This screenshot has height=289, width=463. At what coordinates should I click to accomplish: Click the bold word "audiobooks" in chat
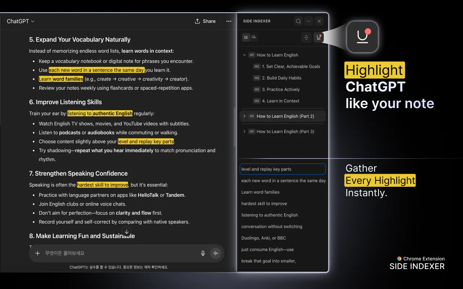[x=101, y=133]
